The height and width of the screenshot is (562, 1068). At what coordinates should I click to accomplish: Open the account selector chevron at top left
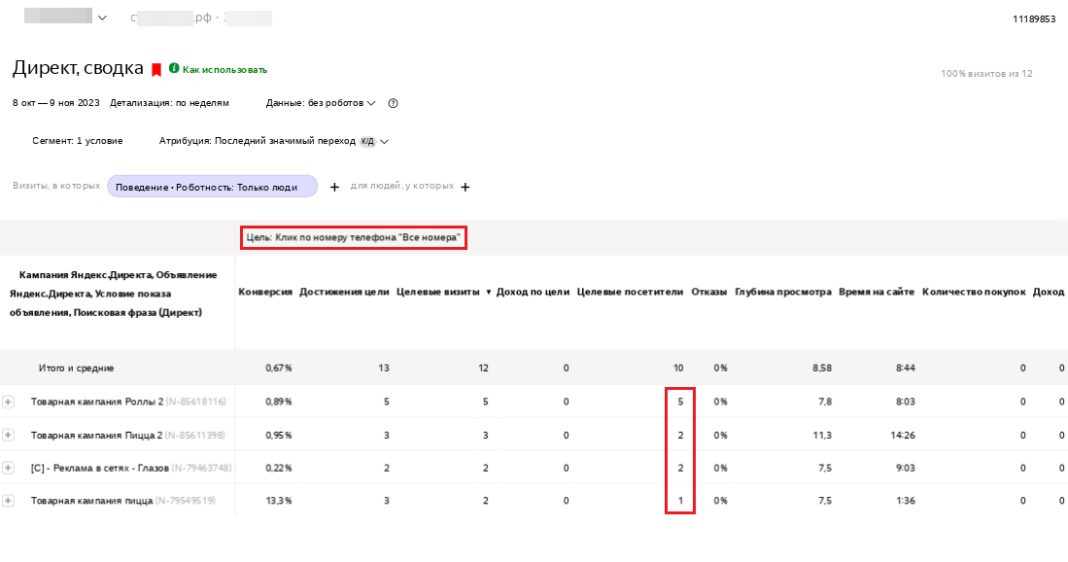[102, 18]
